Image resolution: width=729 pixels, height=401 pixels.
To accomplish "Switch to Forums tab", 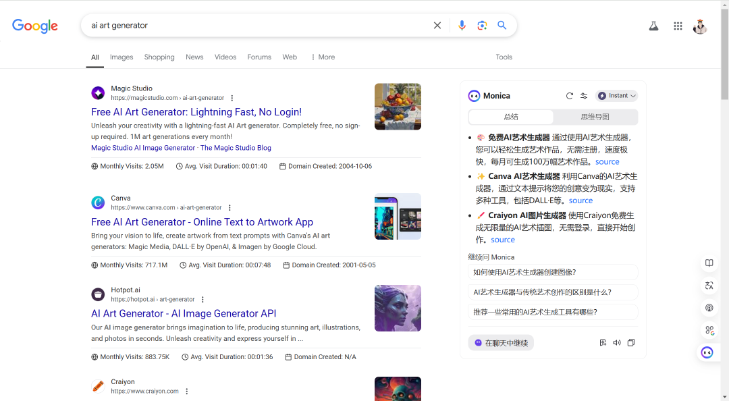I will click(x=259, y=57).
